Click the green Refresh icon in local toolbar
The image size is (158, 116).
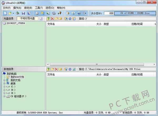point(74,69)
